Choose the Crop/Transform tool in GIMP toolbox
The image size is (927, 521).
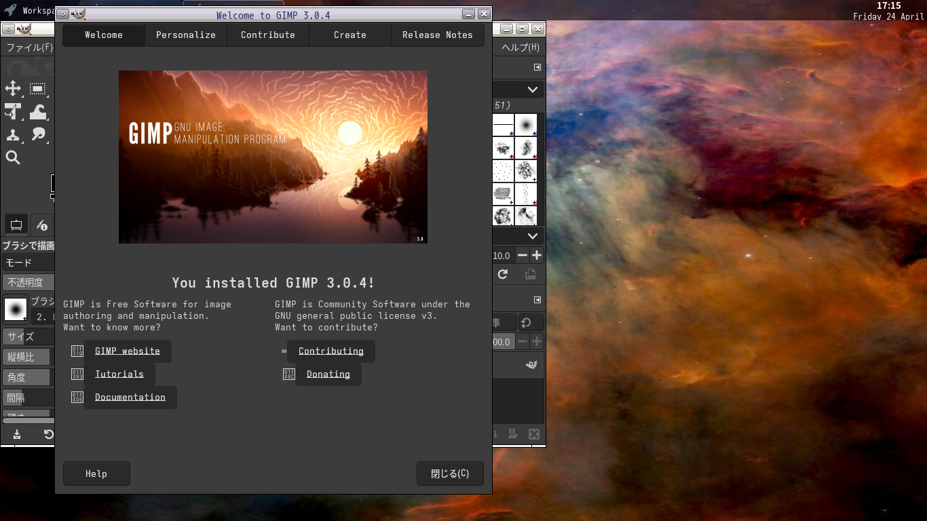[13, 112]
